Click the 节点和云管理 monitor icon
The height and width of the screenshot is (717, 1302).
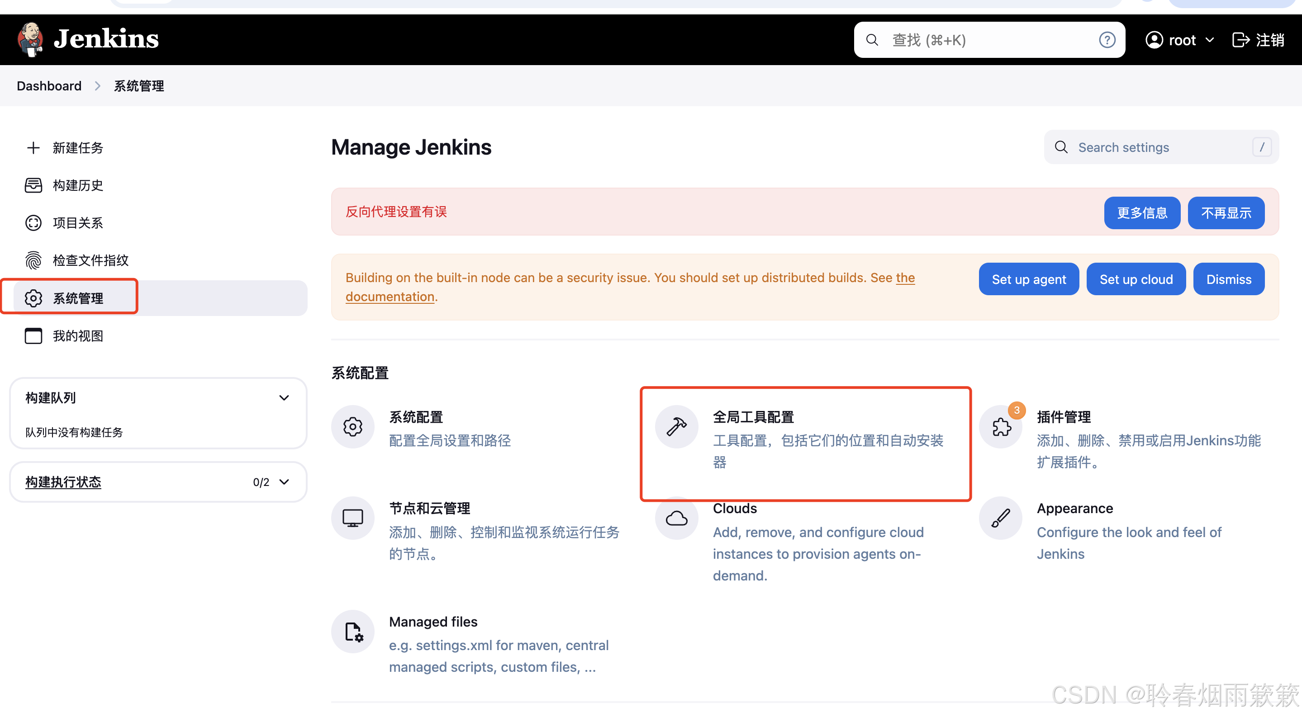tap(353, 518)
